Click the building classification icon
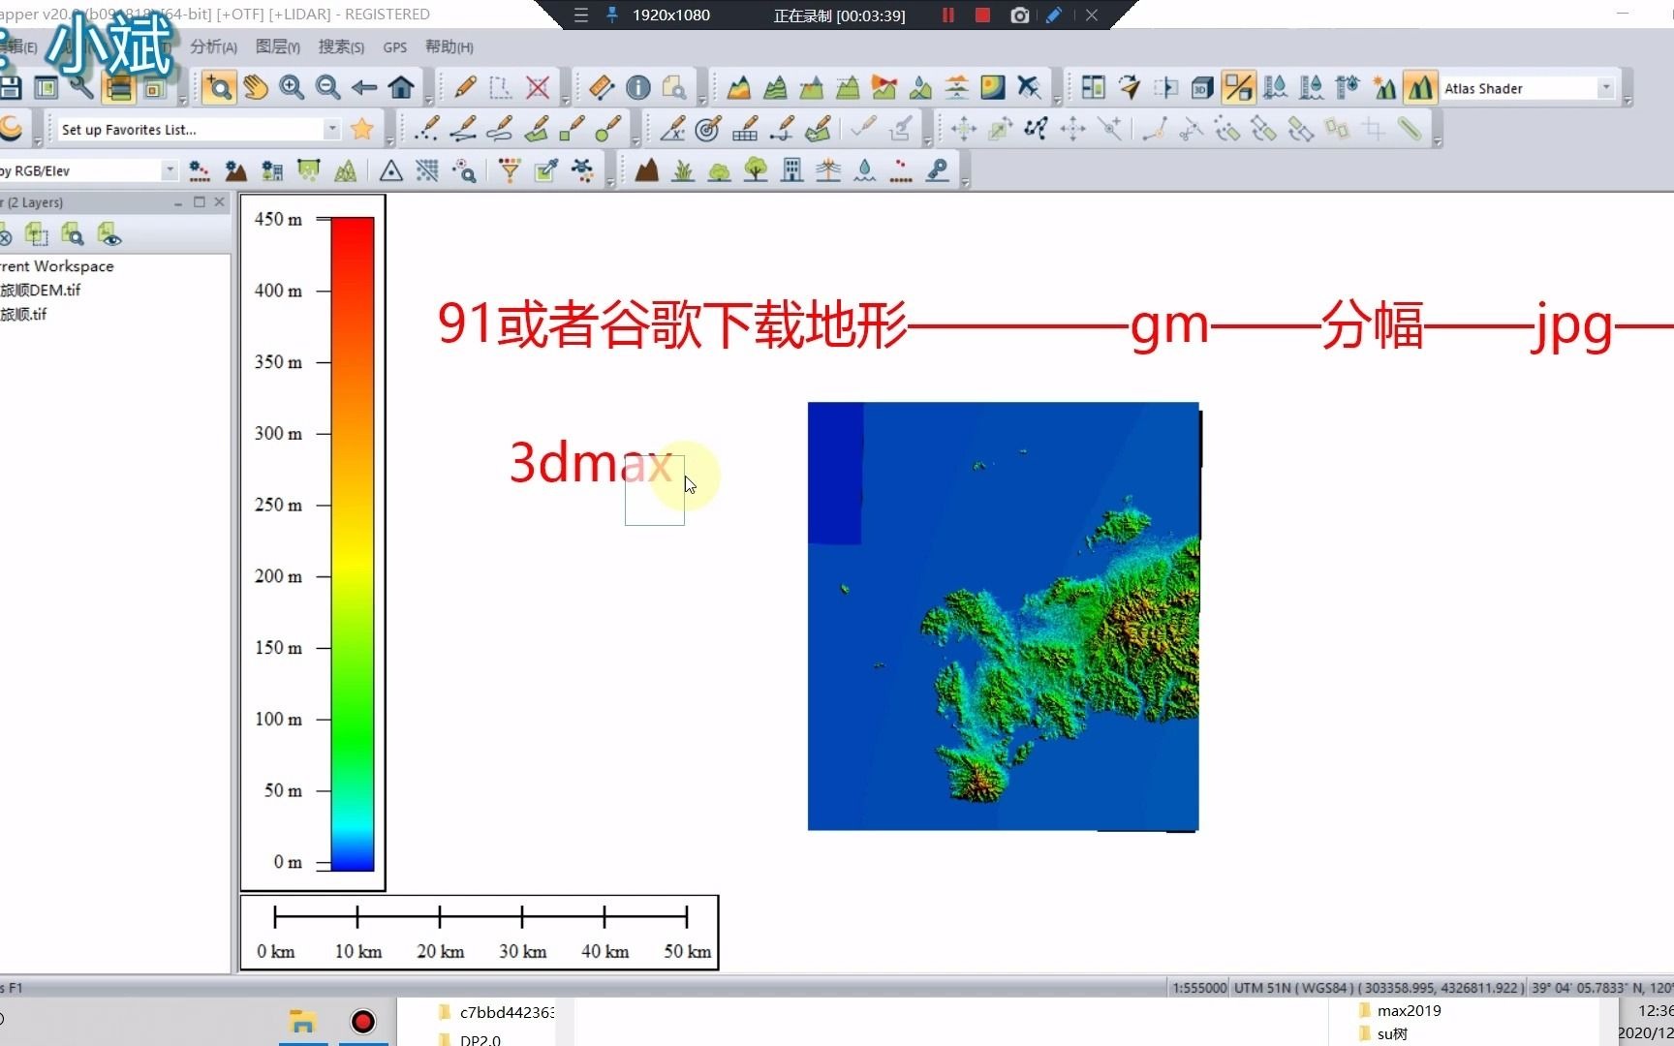1674x1046 pixels. (x=792, y=171)
